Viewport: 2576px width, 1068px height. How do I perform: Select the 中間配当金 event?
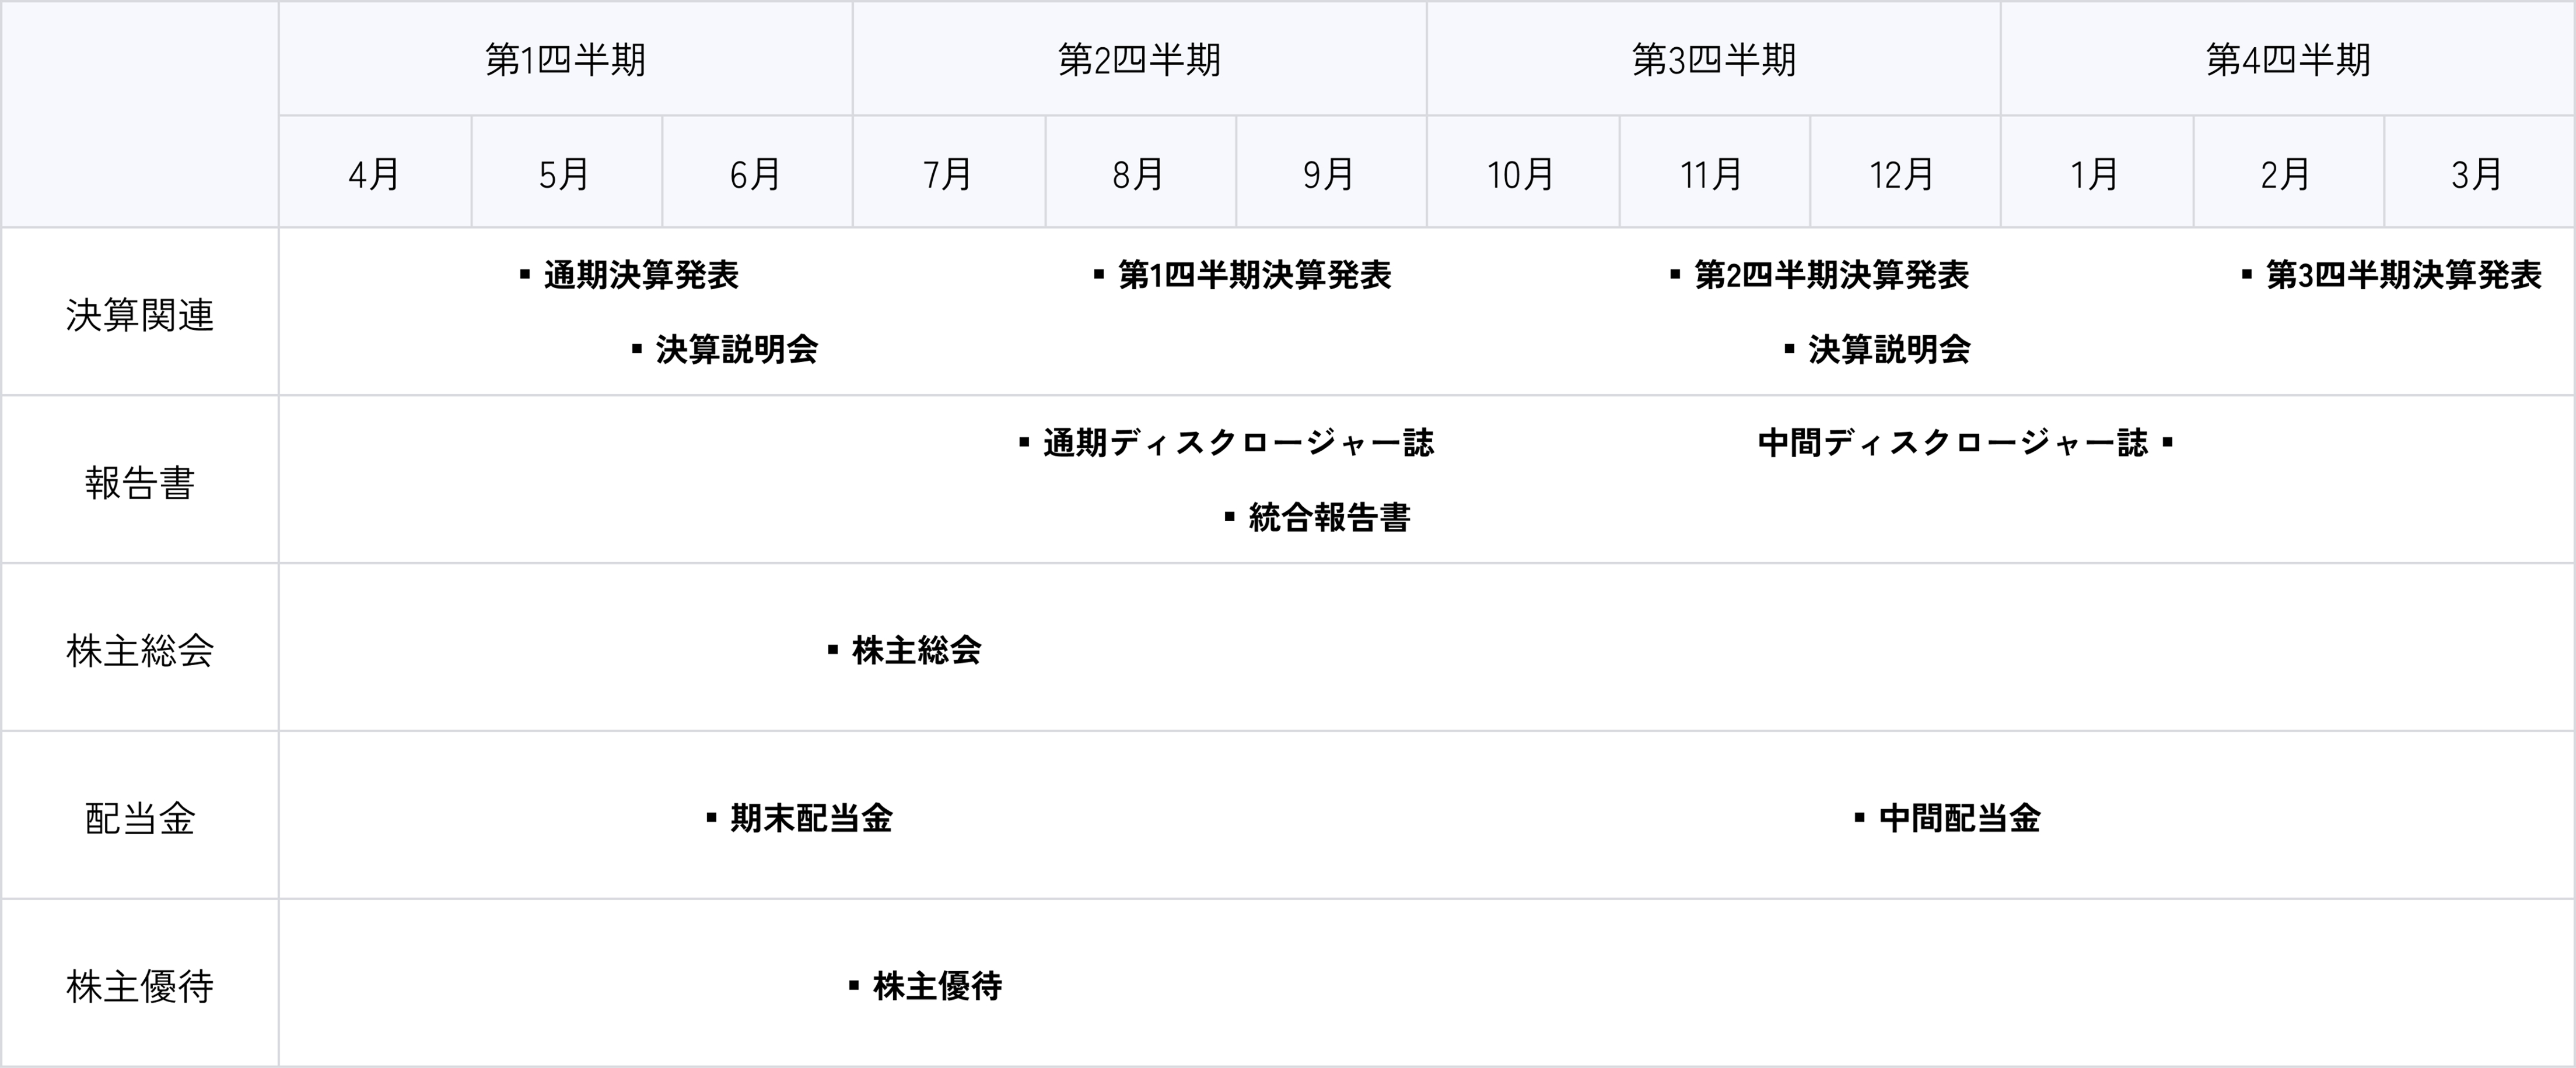(x=1959, y=818)
